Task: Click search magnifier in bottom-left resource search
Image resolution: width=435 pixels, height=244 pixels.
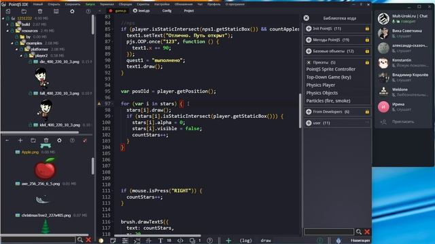Action: (80, 240)
